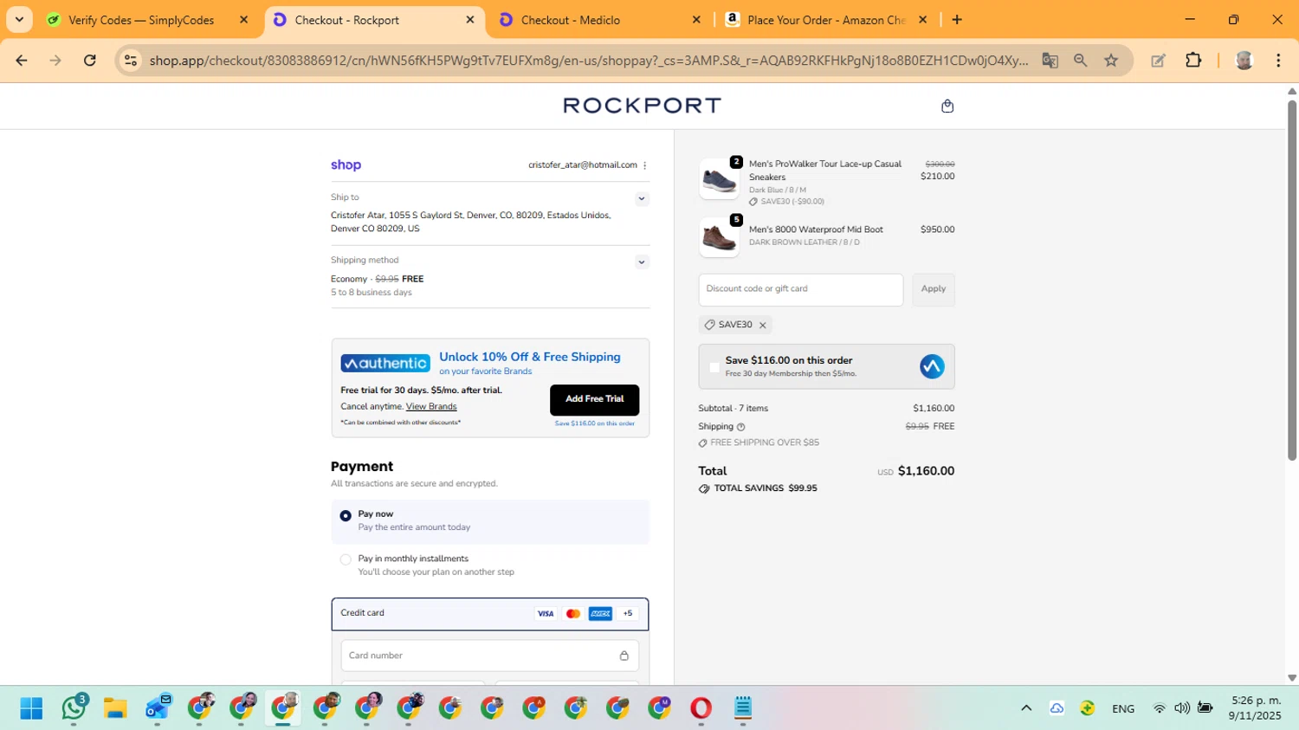Screen dimensions: 1299x730
Task: Open the taskbar clock and date
Action: click(1255, 708)
